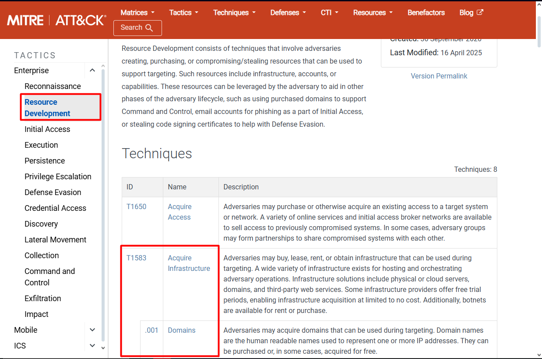542x359 pixels.
Task: Open the Defenses dropdown menu
Action: [288, 12]
